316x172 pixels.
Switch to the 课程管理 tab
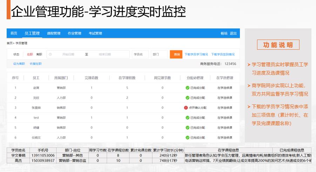[54, 33]
